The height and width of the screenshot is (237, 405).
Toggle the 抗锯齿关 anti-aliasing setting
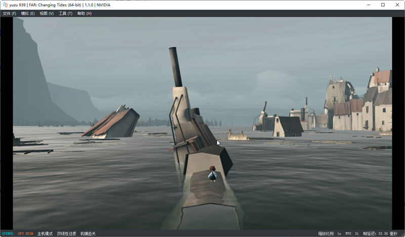tap(88, 233)
